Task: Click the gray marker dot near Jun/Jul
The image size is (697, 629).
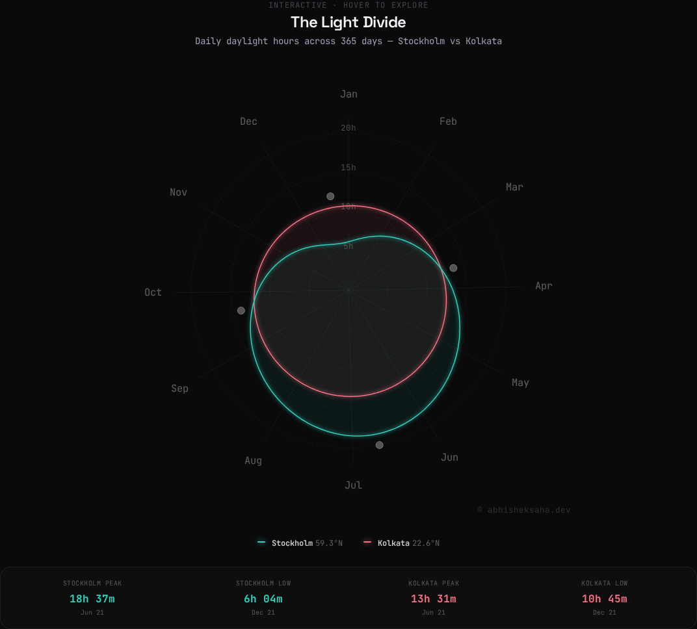Action: 379,445
